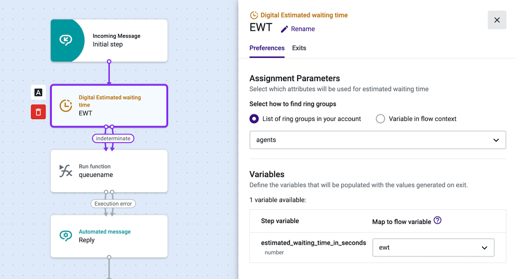Click the clock icon in EWT step

(x=66, y=106)
